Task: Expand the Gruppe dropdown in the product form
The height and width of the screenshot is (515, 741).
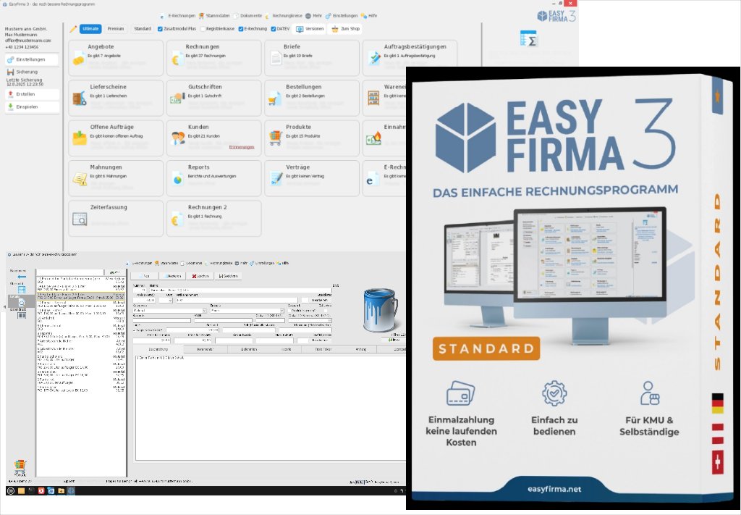Action: [x=205, y=311]
